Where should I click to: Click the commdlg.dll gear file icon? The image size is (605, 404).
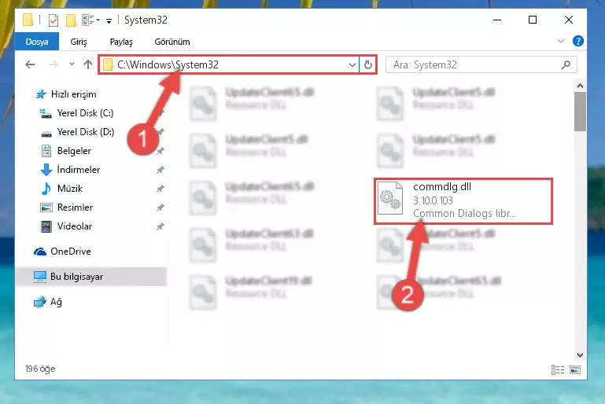click(x=390, y=198)
